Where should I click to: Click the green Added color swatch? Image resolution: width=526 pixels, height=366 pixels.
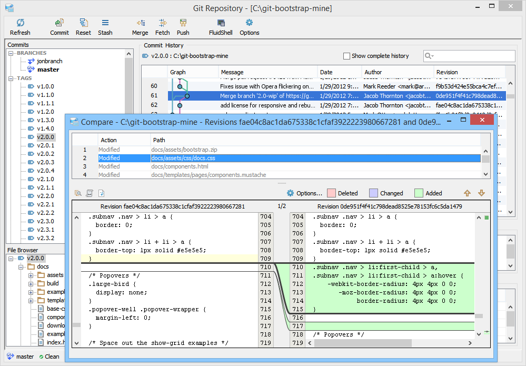coord(419,193)
